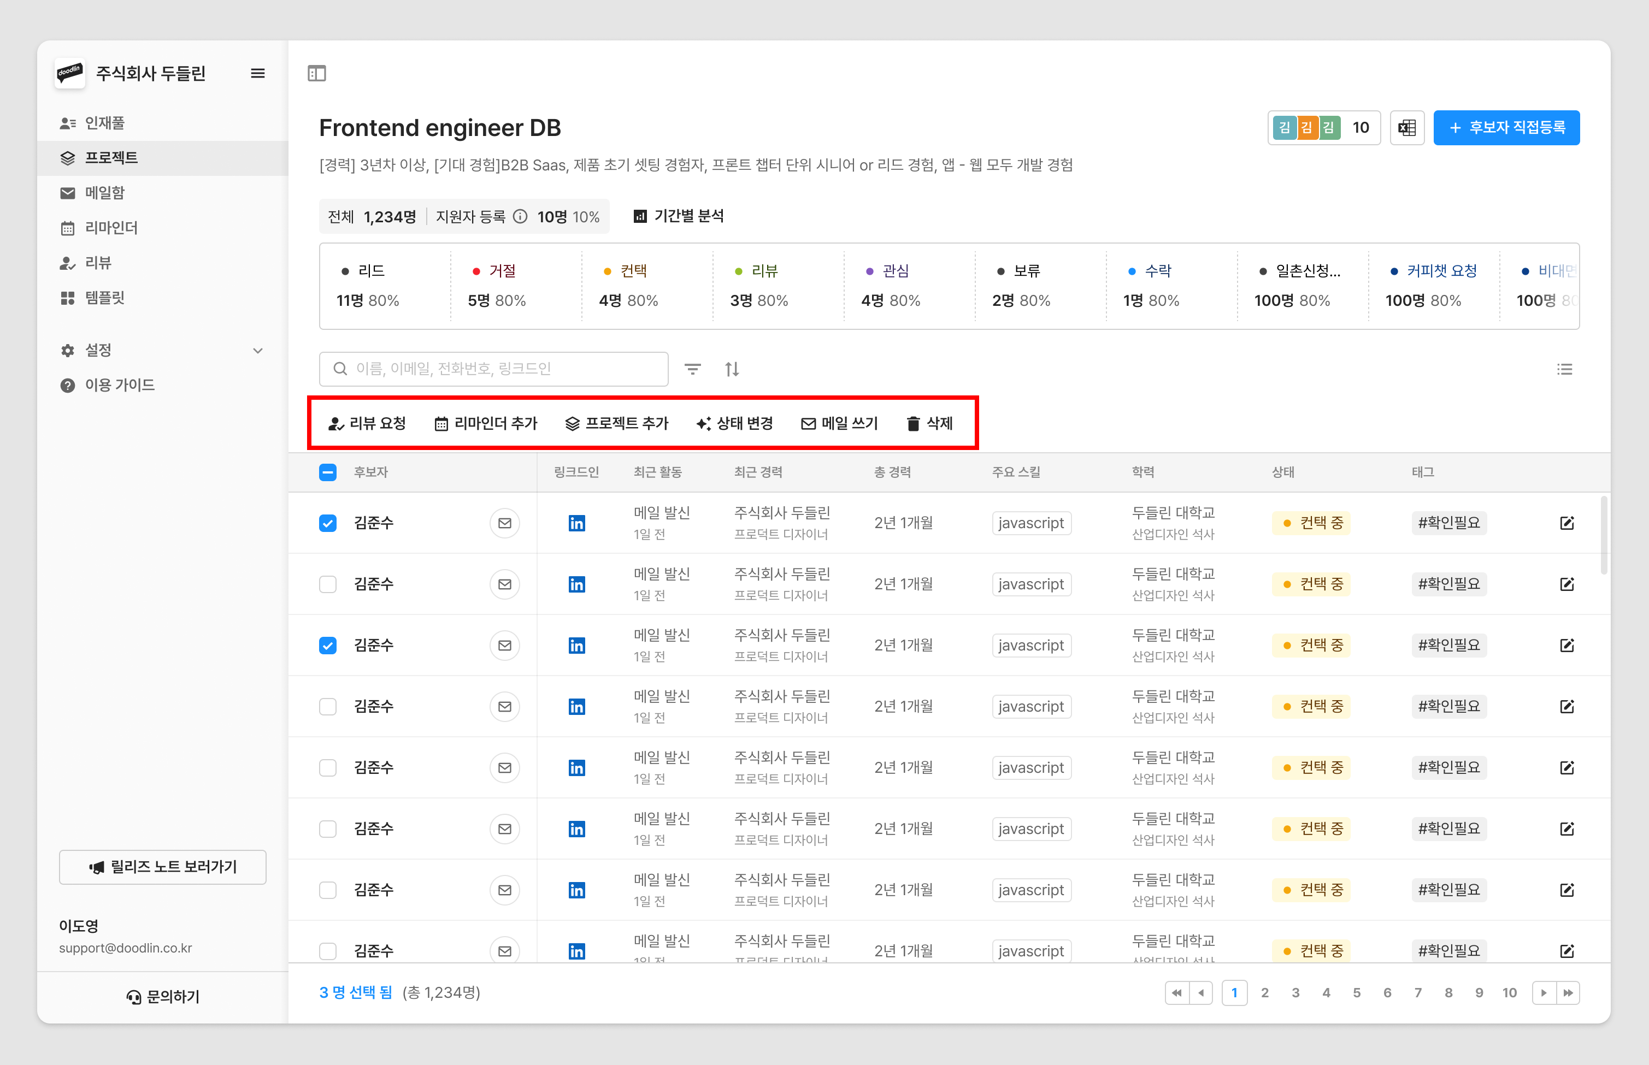Check the second 김준수 candidate checkbox

pyautogui.click(x=328, y=584)
